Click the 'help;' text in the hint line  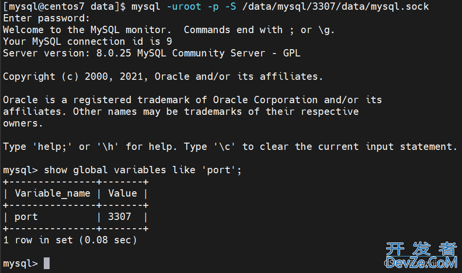(x=52, y=146)
